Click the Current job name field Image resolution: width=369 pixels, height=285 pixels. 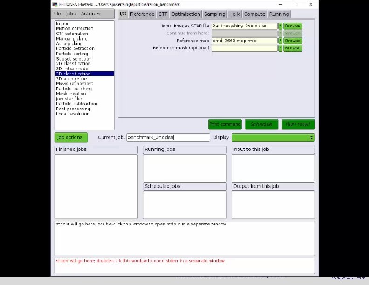click(168, 137)
